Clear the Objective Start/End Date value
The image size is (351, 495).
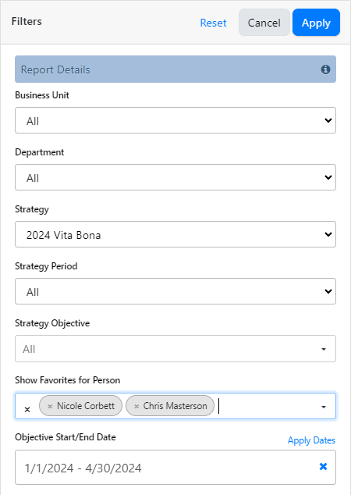coord(323,466)
